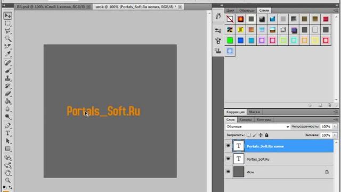Click the Непрозрачность 100% field
Viewport: 341px width, 192px height.
click(x=326, y=126)
